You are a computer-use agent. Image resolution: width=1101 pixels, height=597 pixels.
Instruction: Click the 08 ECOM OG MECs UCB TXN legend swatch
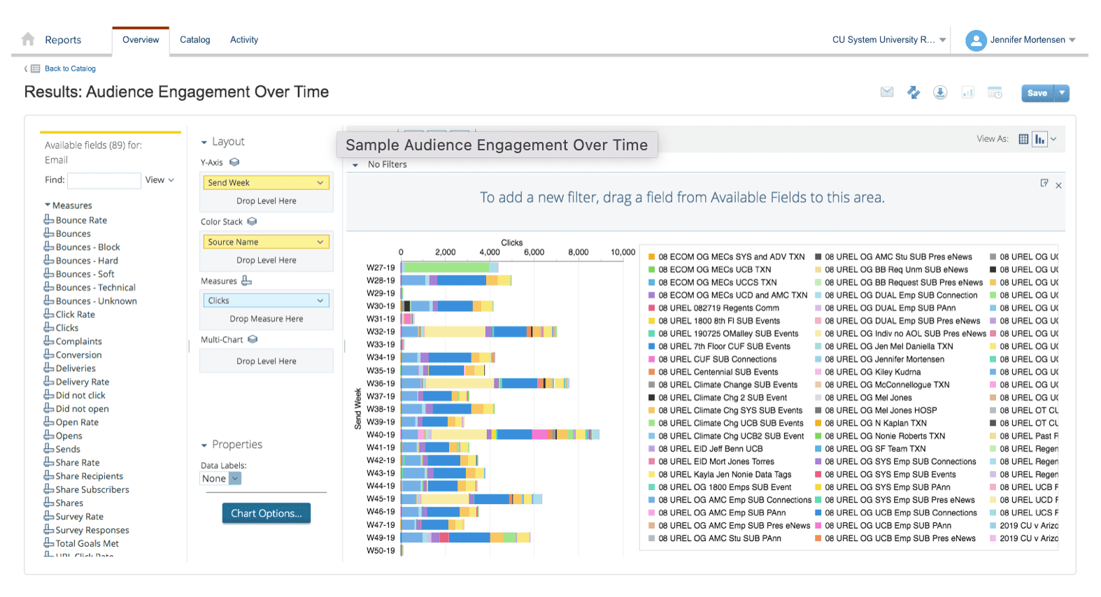coord(651,270)
